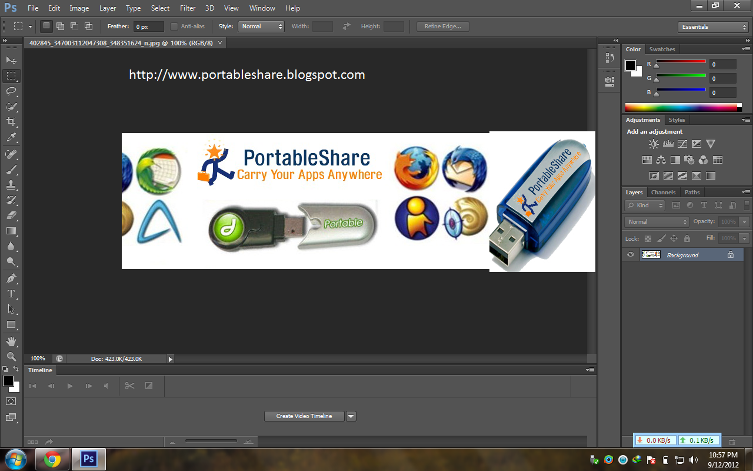Toggle the Anti-alias checkbox
The image size is (753, 471).
pos(174,26)
